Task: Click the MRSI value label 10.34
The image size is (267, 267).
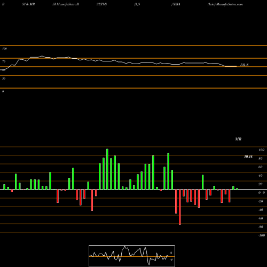Action: [248, 156]
